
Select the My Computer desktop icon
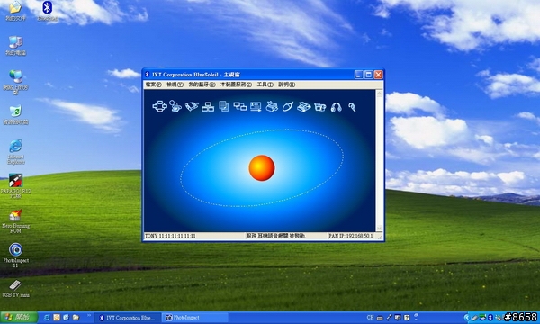point(15,45)
